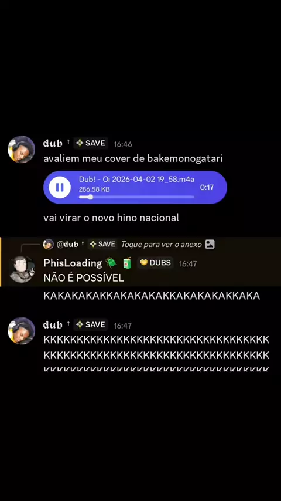Open dub's avatar on the 16:46 message
The height and width of the screenshot is (501, 281).
click(x=22, y=149)
